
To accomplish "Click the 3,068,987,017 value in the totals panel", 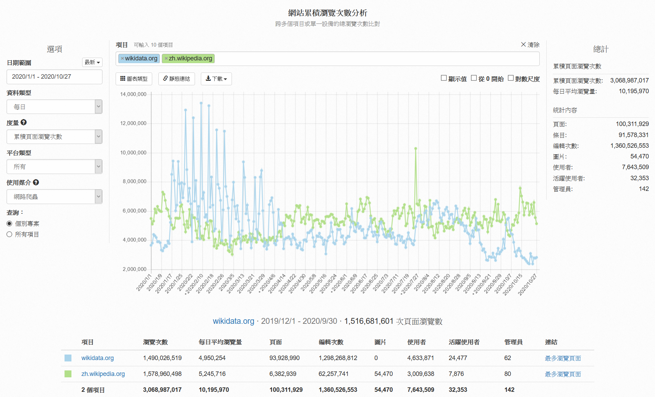I will tap(629, 80).
